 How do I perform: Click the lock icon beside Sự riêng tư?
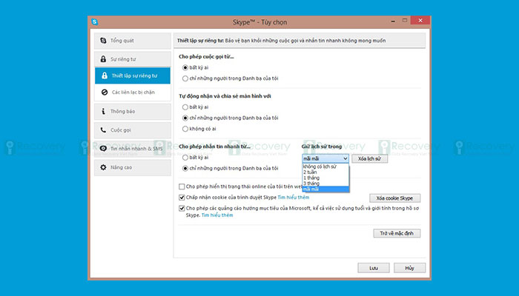103,59
